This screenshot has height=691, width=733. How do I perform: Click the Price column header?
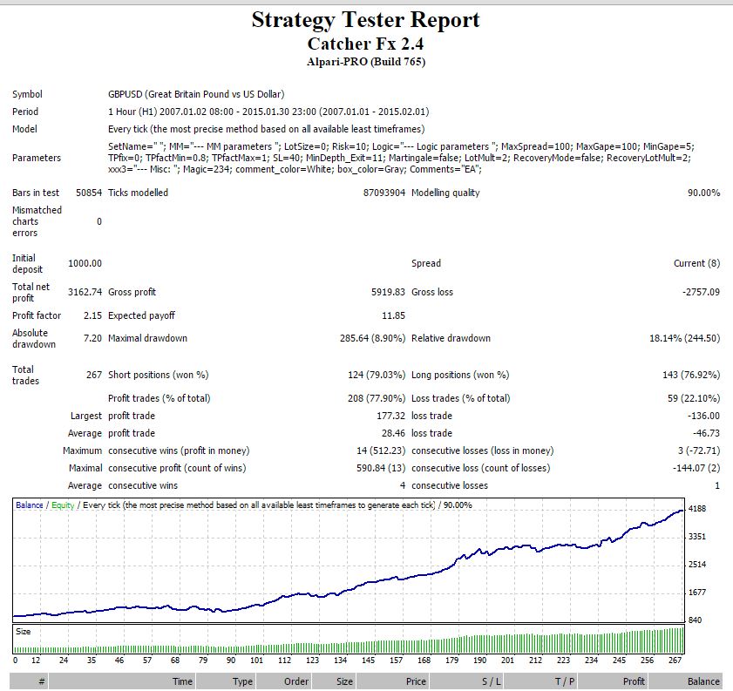[392, 681]
